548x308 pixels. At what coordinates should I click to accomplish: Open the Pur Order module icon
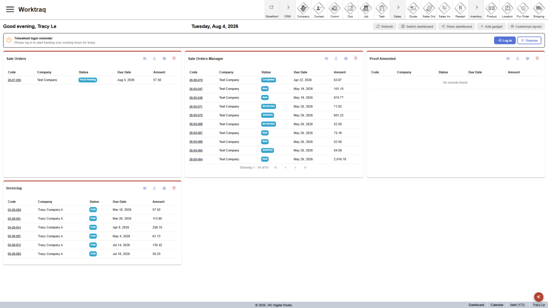pyautogui.click(x=523, y=9)
